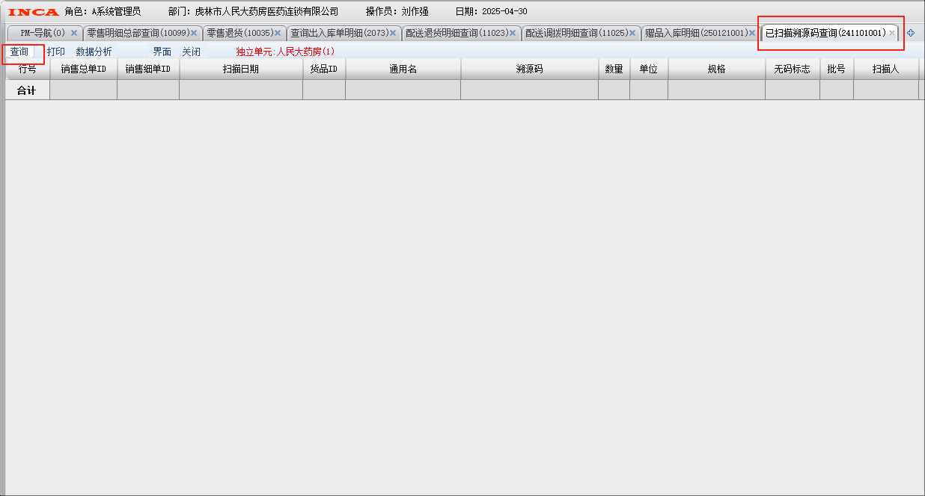Click the 打印 toolbar button
Image resolution: width=925 pixels, height=496 pixels.
[56, 52]
